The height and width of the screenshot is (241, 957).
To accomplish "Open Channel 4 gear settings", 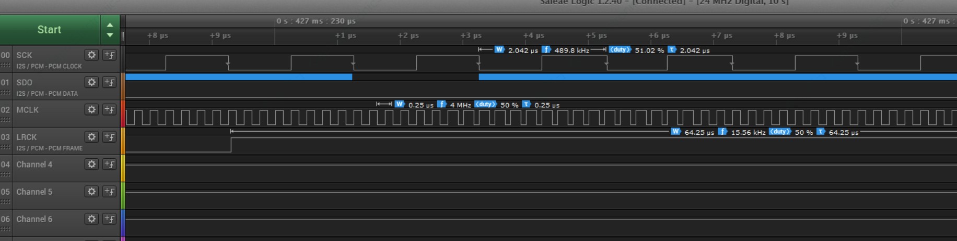I will coord(91,164).
